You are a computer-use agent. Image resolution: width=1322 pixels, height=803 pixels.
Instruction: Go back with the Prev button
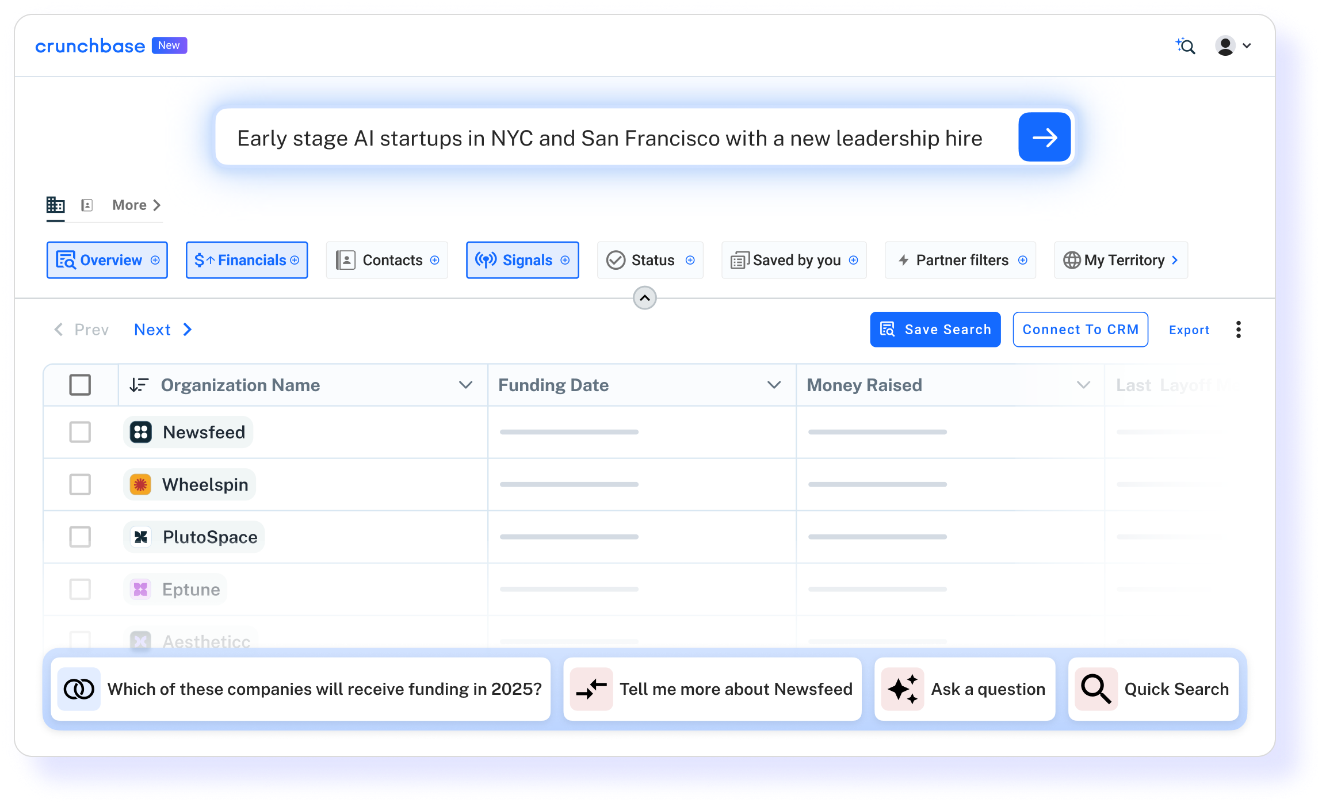pyautogui.click(x=81, y=330)
